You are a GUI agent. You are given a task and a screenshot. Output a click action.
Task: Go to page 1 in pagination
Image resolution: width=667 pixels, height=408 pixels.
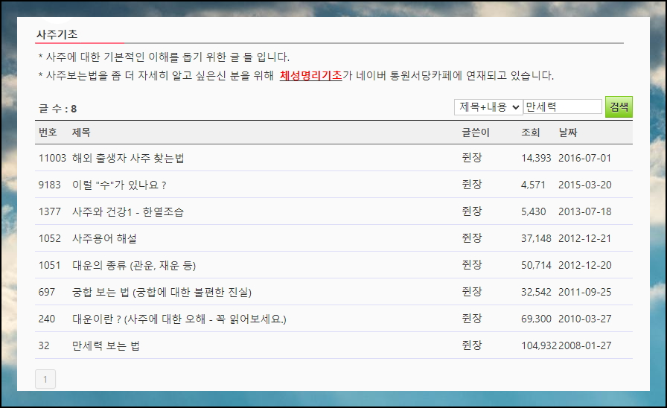[45, 379]
